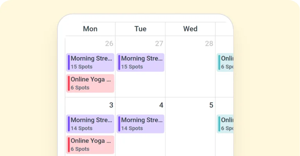Select date 4 in the calendar
Viewport: 300px width, 156px height.
tap(161, 105)
